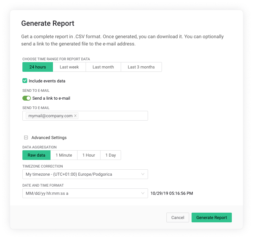Click the Send a link to e-mail label
The height and width of the screenshot is (239, 253).
point(51,98)
